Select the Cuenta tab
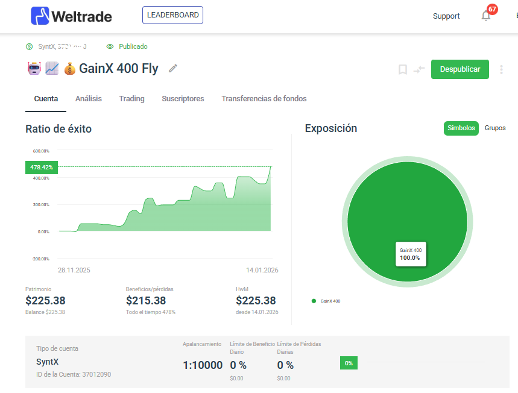 pyautogui.click(x=46, y=99)
